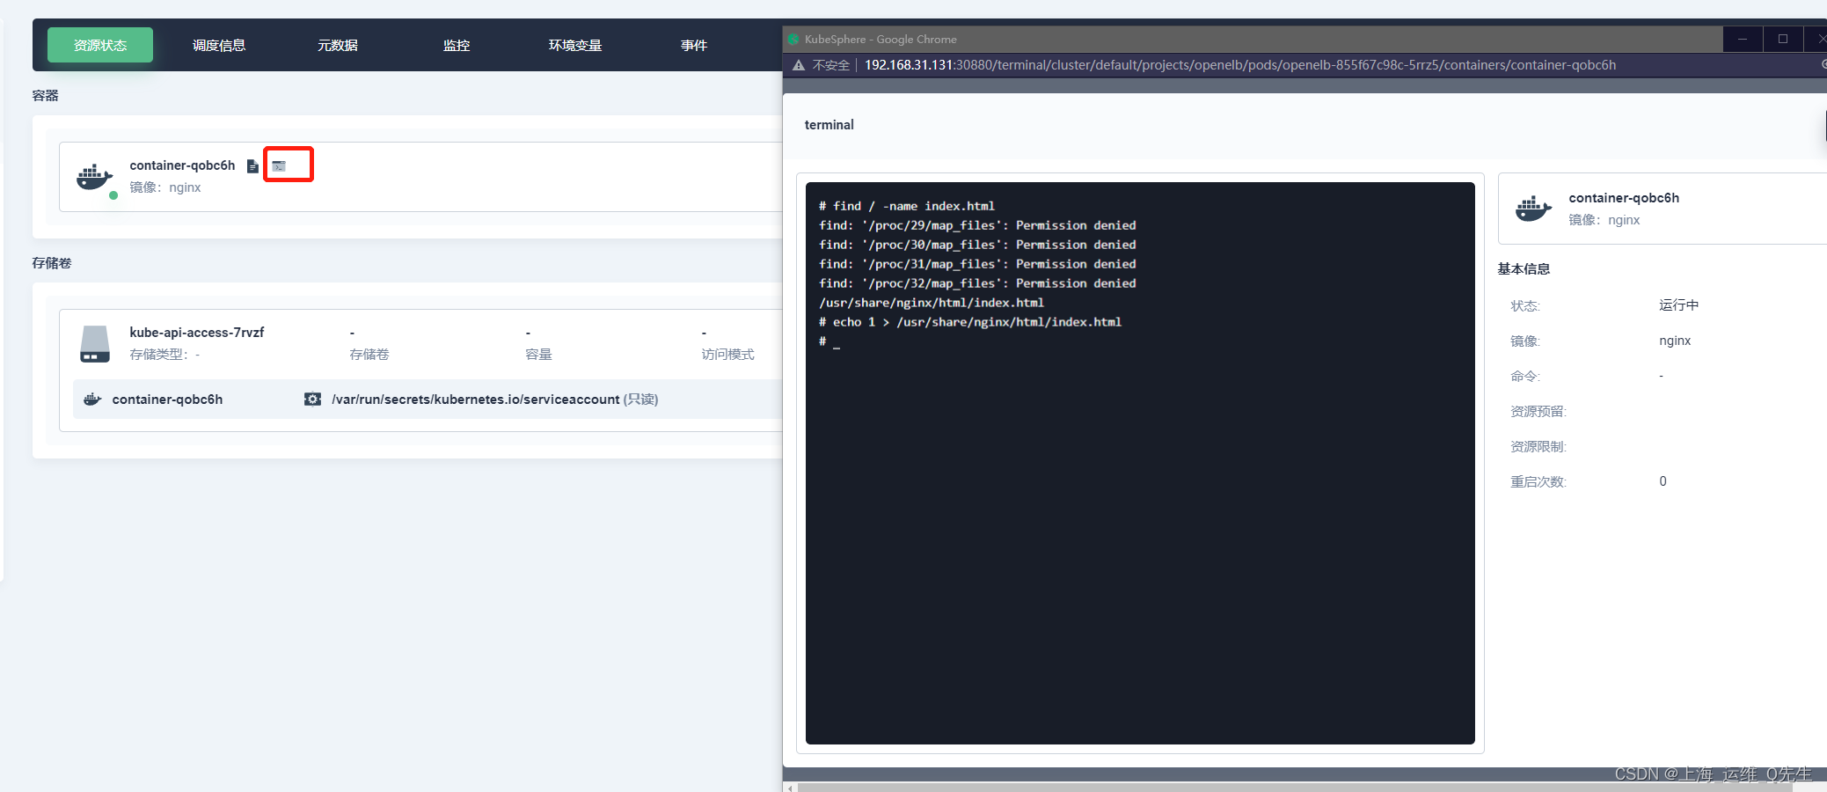This screenshot has height=792, width=1827.
Task: Click the 'terminal' heading in the popup
Action: (829, 125)
